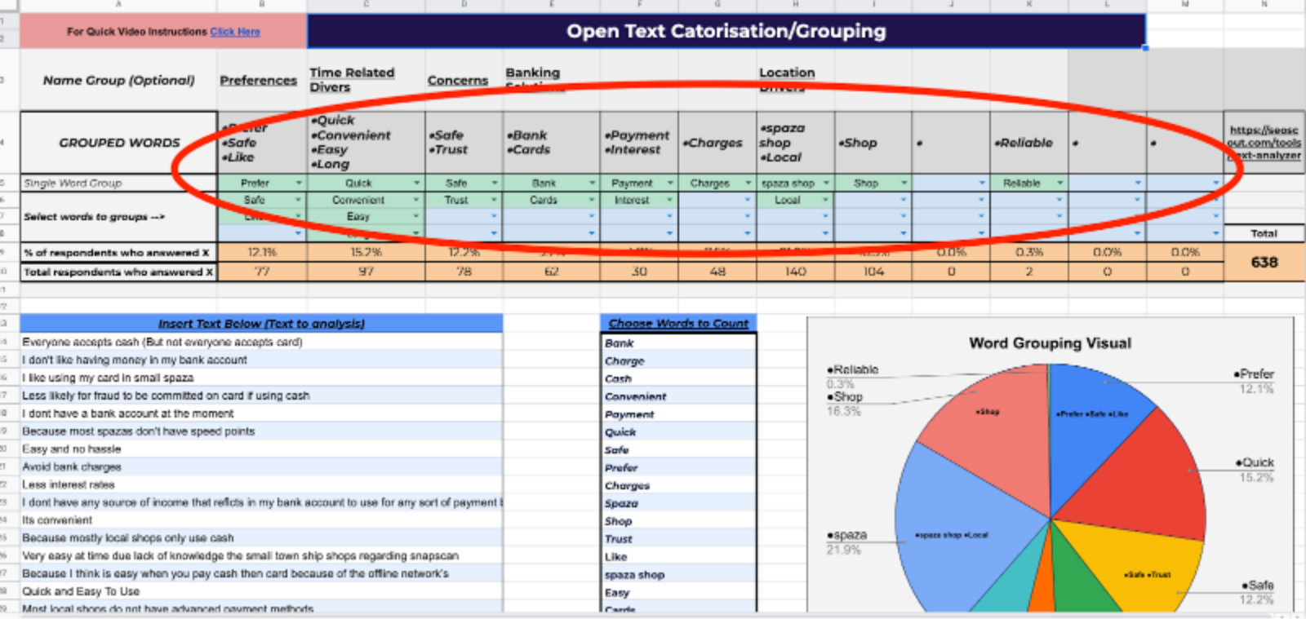Open the "Shop" dropdown in Single Word Group row

pos(873,183)
